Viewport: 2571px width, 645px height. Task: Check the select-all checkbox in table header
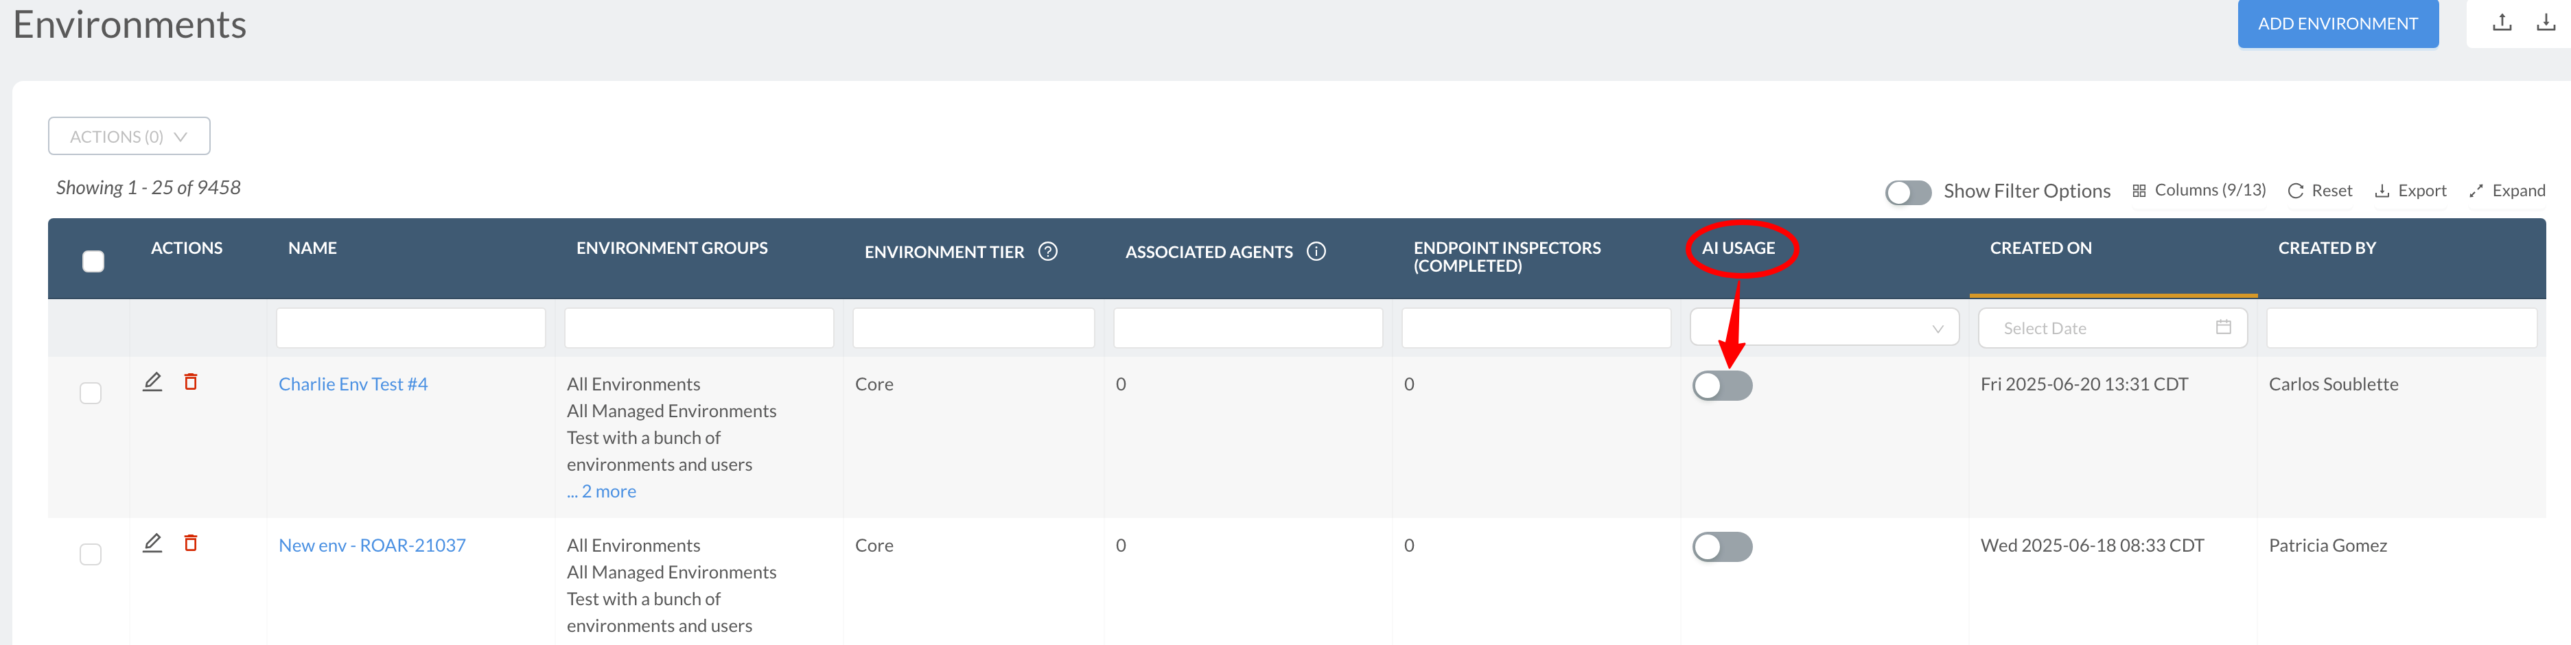pyautogui.click(x=93, y=261)
